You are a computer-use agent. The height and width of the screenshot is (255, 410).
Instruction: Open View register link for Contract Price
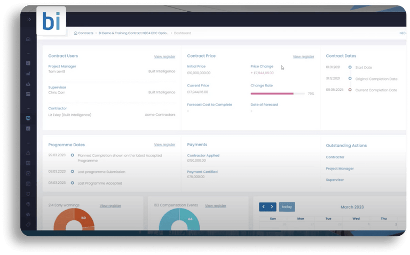point(303,57)
